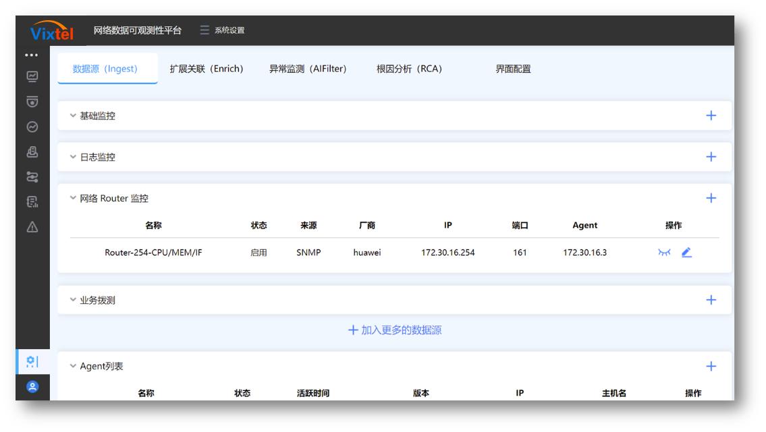
Task: Click the server device icon in sidebar
Action: pos(32,152)
